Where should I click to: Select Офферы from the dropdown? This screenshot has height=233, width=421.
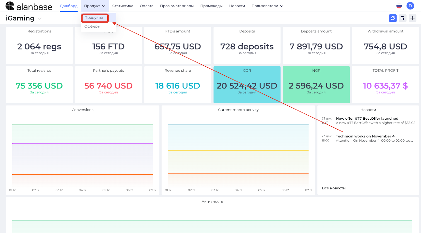tap(92, 26)
